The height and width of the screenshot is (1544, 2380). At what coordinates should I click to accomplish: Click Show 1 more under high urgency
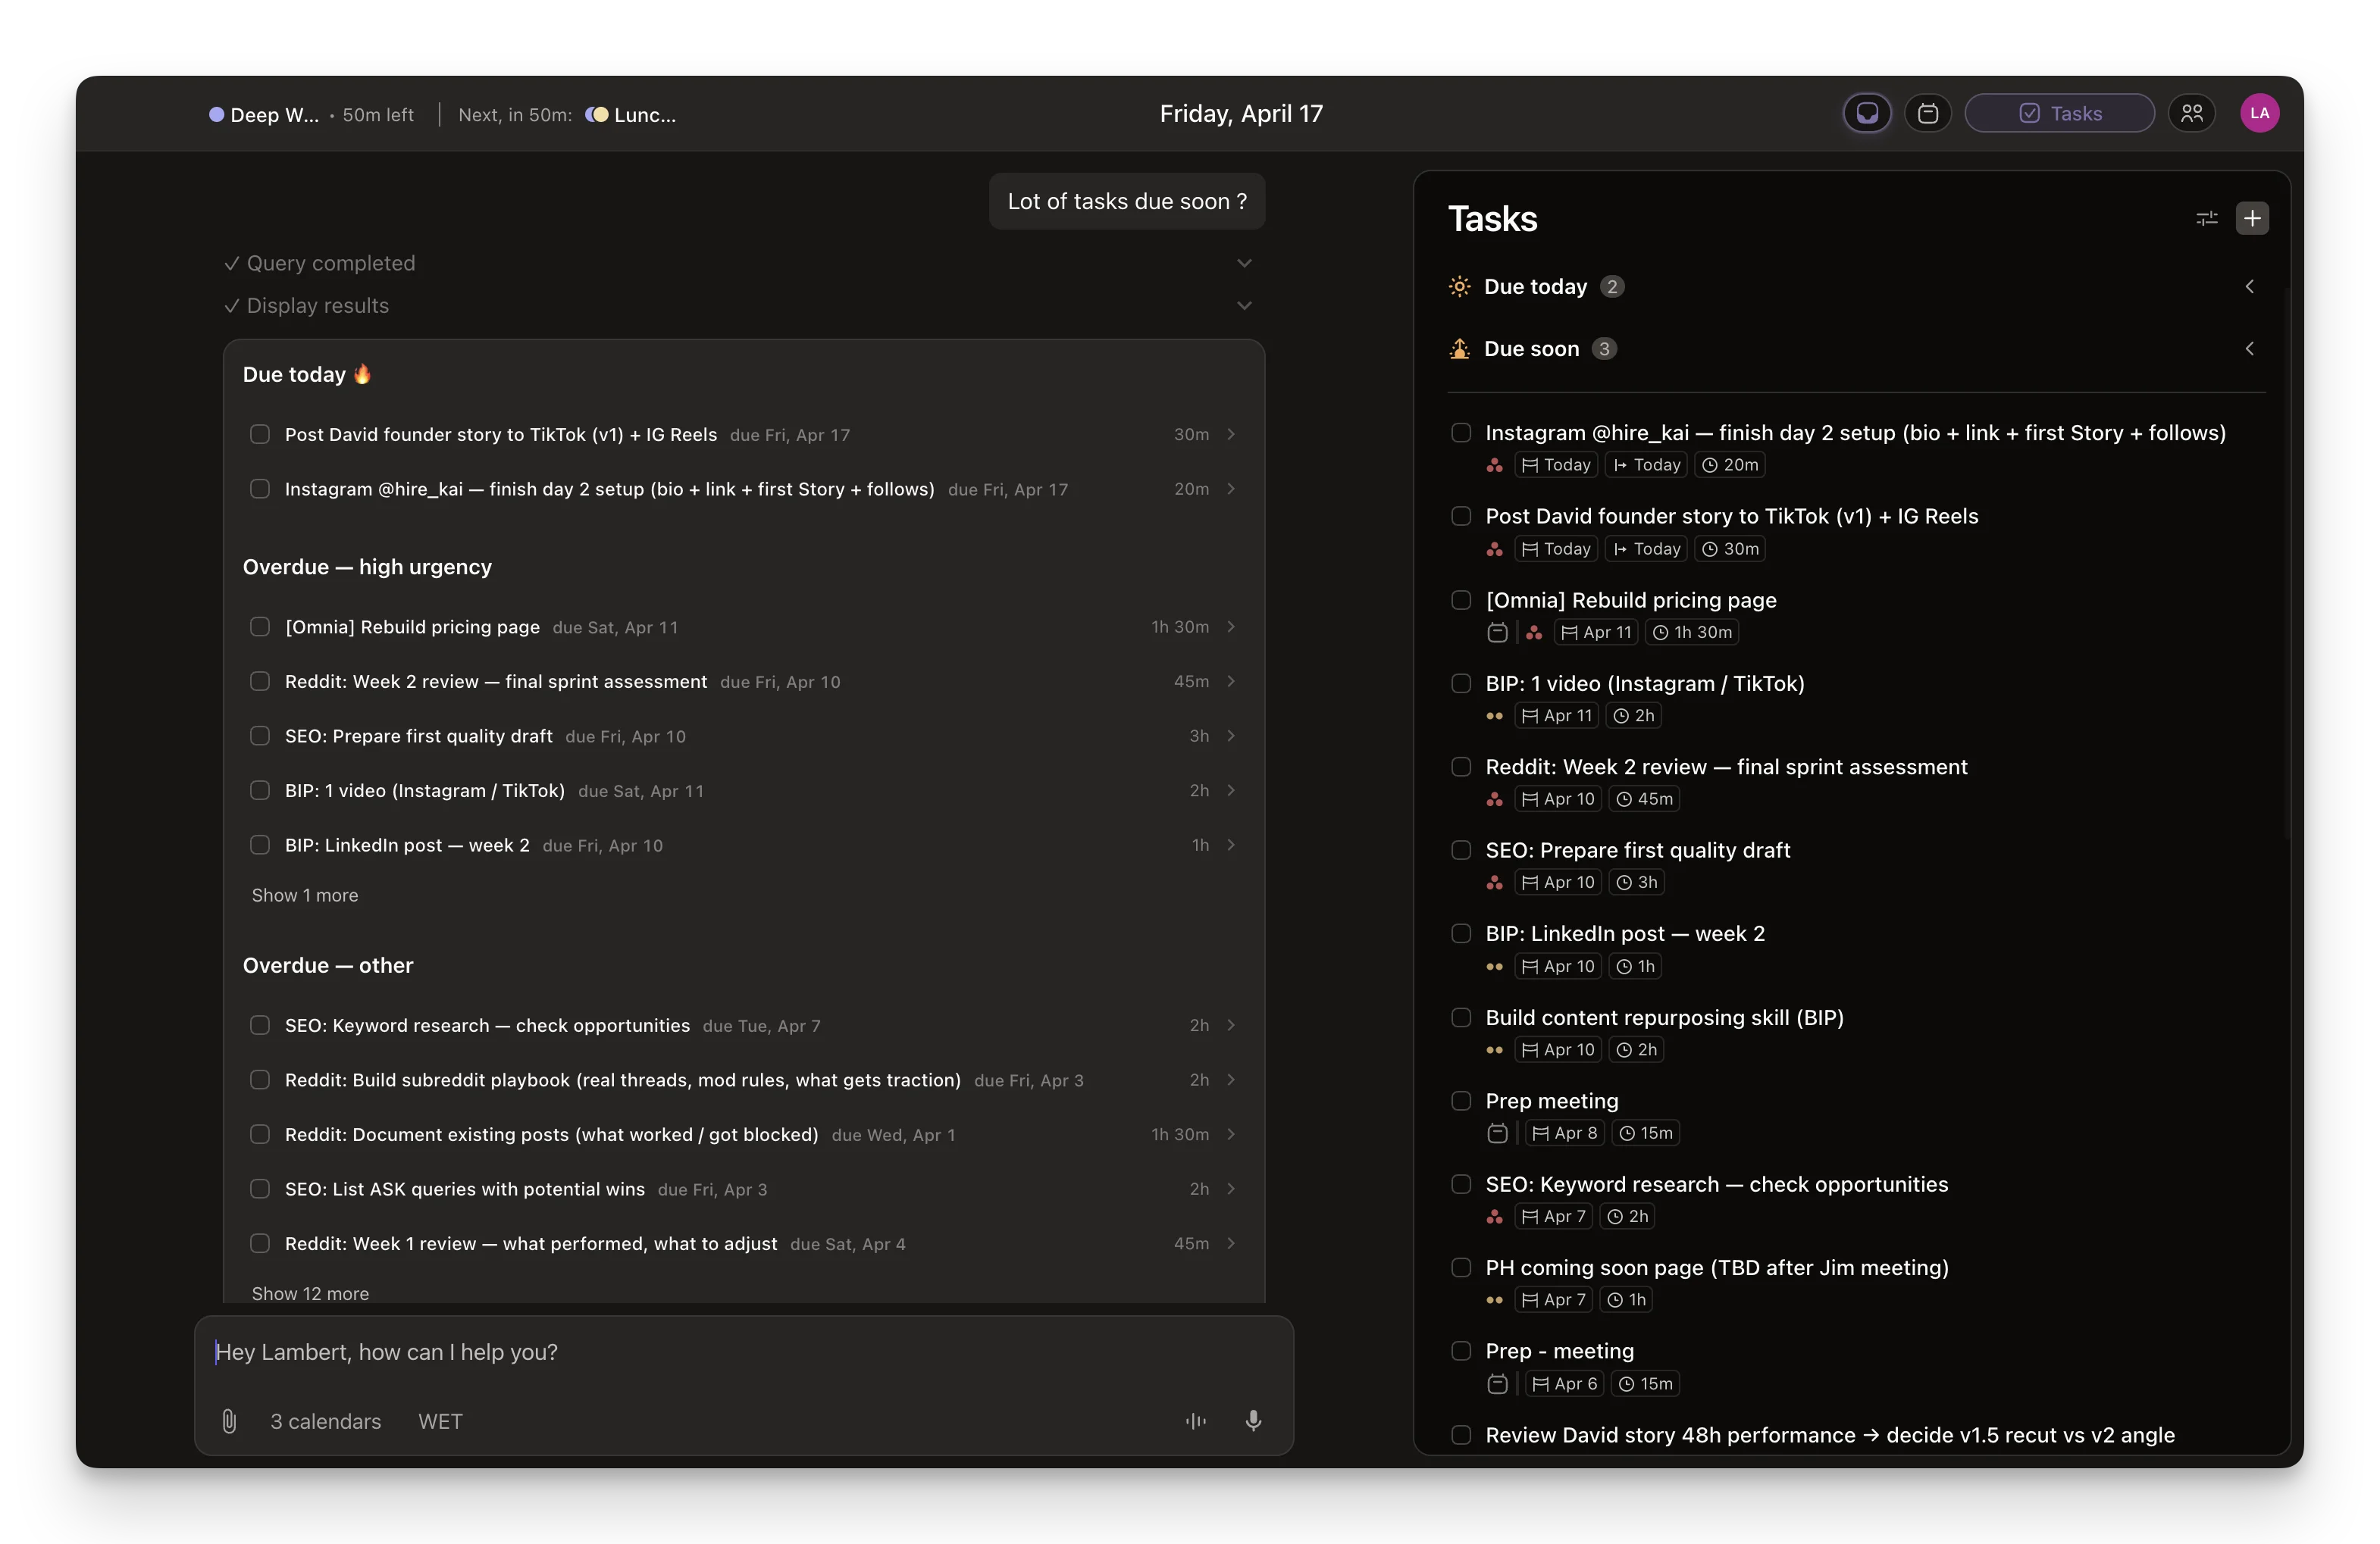tap(305, 895)
